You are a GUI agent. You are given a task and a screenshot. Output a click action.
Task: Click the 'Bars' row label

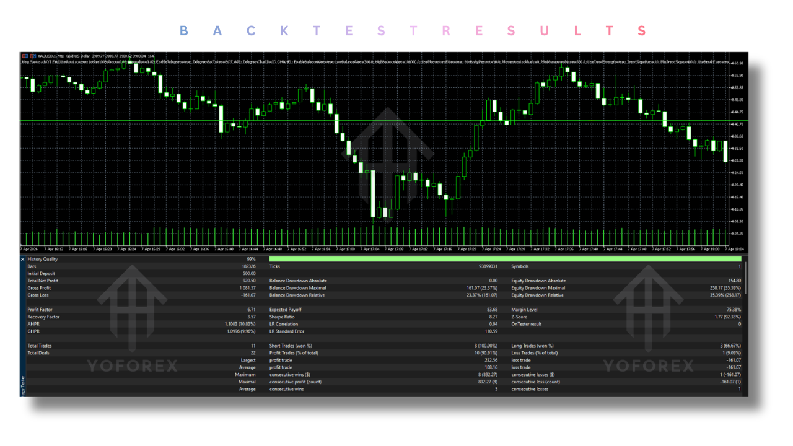[32, 266]
